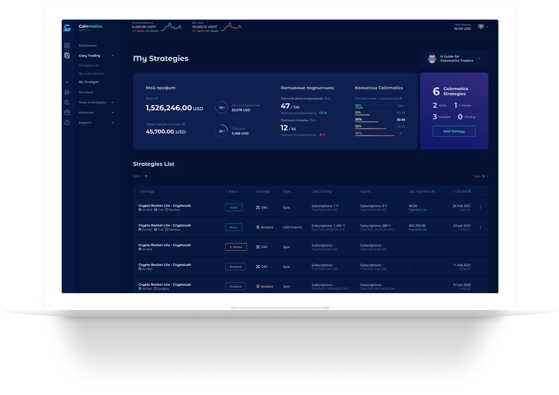Click the 12 / 56 paid signals count
Viewport: 559px width, 395px height.
coord(288,128)
